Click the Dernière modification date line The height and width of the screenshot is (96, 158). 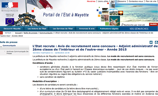click(x=51, y=53)
